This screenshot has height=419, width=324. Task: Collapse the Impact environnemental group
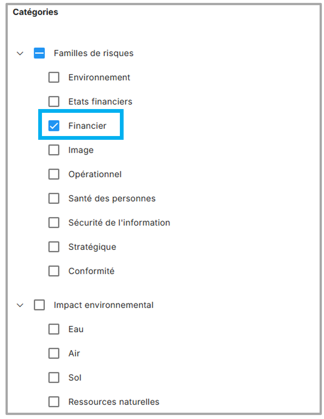tap(20, 305)
